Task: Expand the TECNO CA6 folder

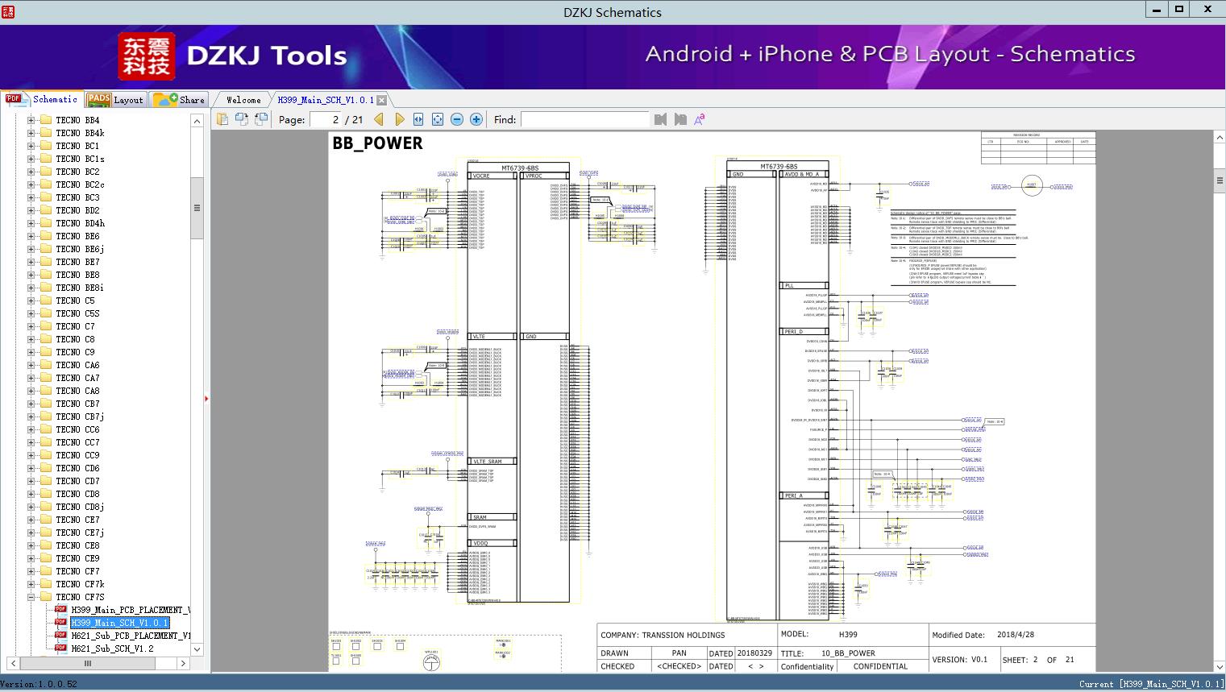Action: coord(31,365)
